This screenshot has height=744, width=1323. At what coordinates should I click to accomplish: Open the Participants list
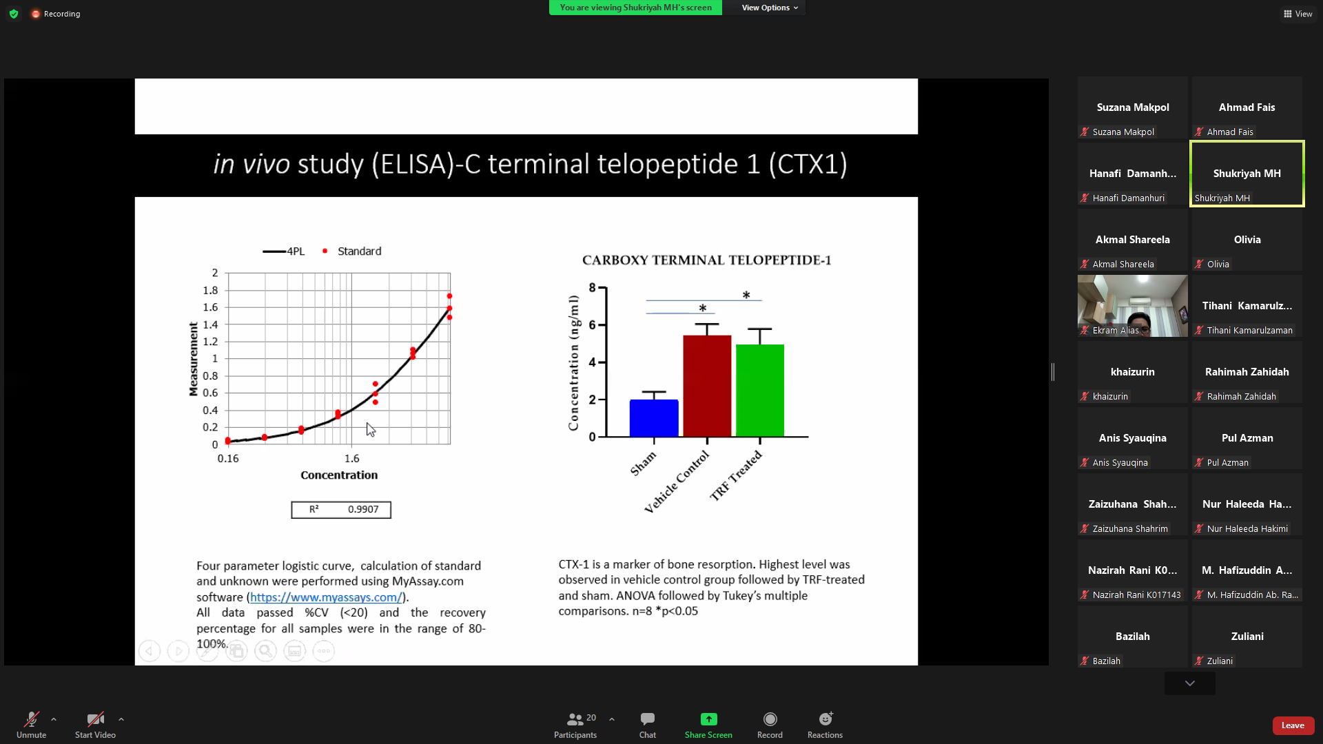(575, 724)
